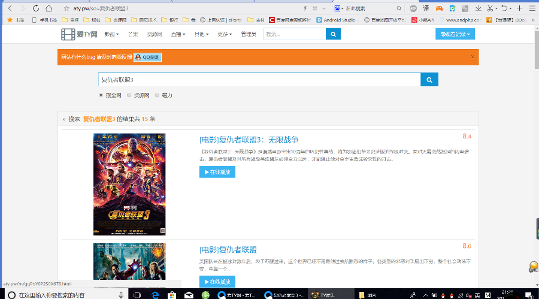Open the 小航API bookmark
Screen dimensions: 539x299
(x=423, y=20)
